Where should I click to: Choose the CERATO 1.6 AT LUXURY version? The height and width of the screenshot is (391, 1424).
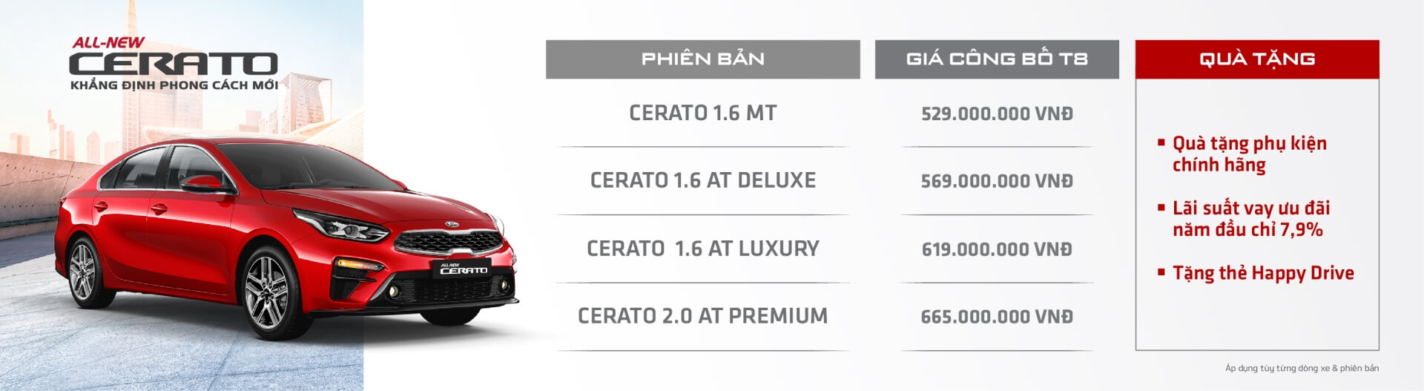point(702,249)
